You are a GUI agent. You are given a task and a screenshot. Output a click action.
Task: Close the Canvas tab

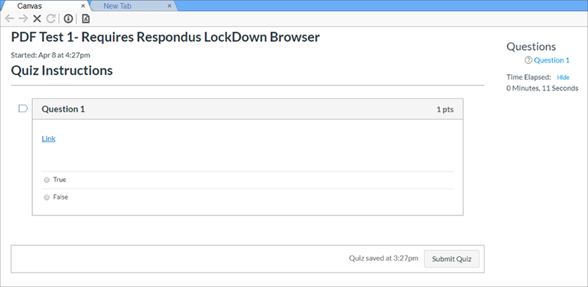(x=83, y=6)
